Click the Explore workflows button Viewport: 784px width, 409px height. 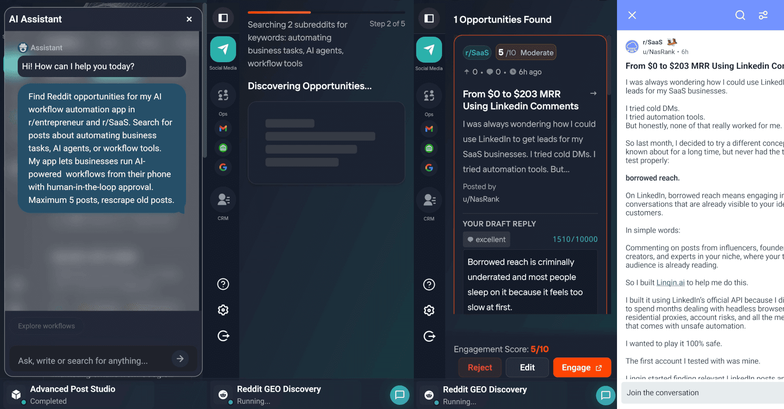pyautogui.click(x=46, y=326)
